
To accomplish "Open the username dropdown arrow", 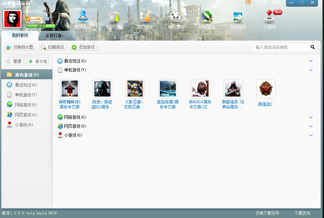I will [x=45, y=12].
